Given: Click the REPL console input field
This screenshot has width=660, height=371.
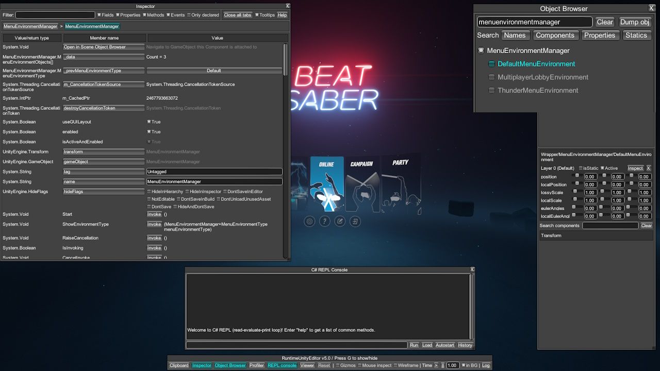Looking at the screenshot, I should tap(296, 345).
